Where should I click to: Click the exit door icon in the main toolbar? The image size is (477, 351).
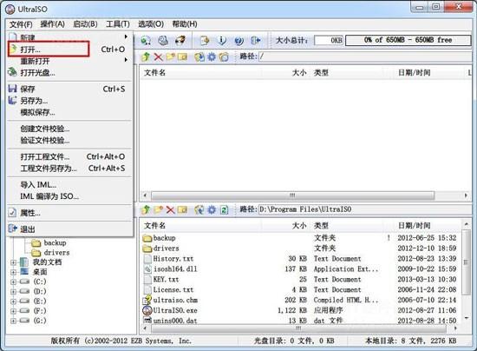point(256,40)
